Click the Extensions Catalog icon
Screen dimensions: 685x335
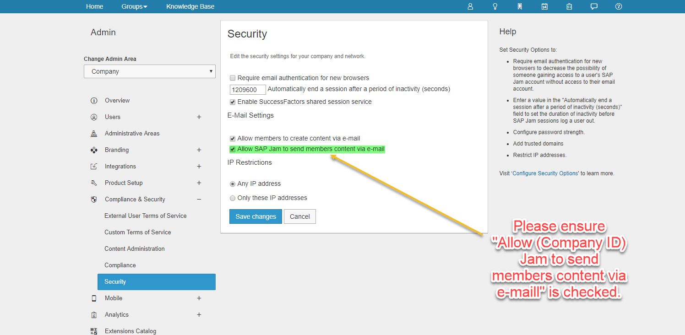pos(94,331)
